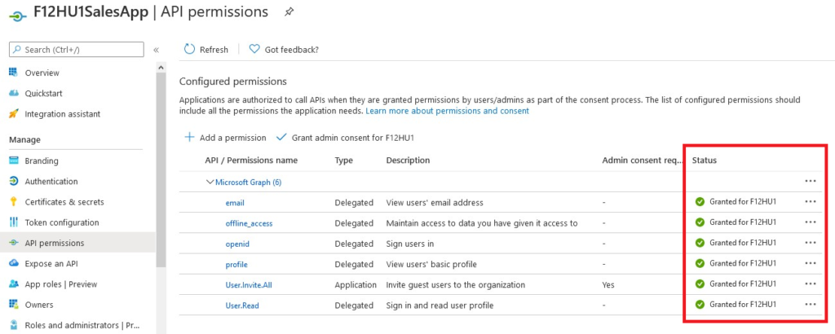Open more options for Microsoft Graph row
835x334 pixels.
pos(811,181)
